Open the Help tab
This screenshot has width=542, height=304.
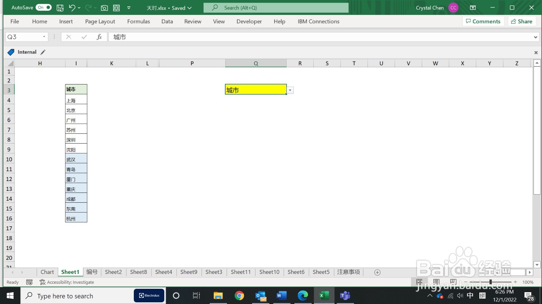pos(279,21)
